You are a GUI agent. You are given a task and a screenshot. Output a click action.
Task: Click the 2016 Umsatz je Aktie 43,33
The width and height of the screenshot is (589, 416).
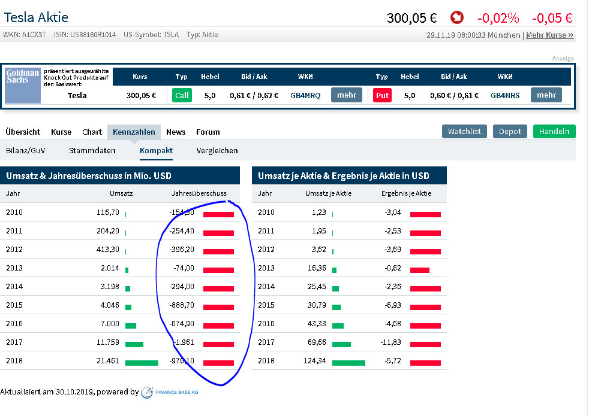point(317,324)
